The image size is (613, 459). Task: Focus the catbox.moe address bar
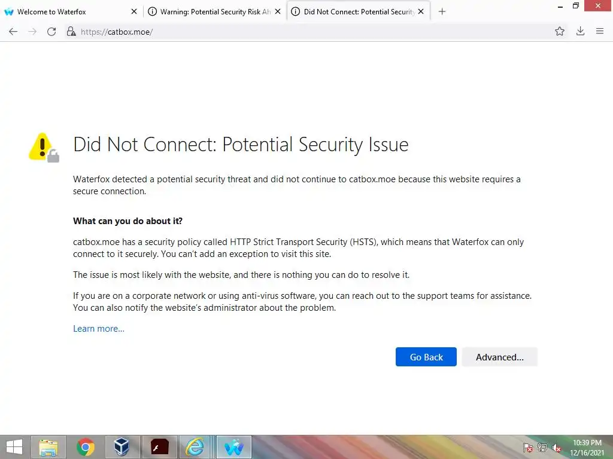coord(299,32)
